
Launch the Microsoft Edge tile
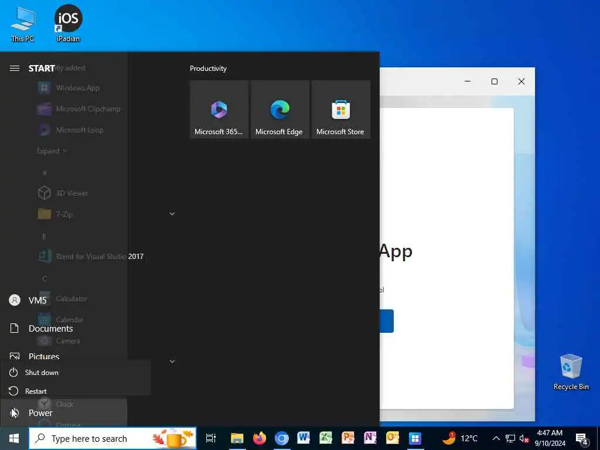279,110
